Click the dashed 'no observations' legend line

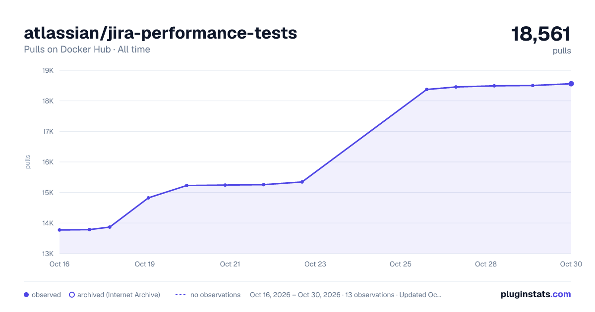pyautogui.click(x=180, y=295)
